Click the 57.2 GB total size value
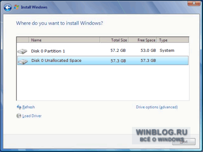 pyautogui.click(x=118, y=51)
